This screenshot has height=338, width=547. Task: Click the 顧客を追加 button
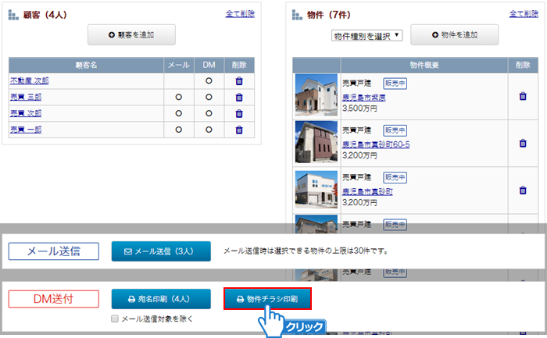[x=131, y=35]
